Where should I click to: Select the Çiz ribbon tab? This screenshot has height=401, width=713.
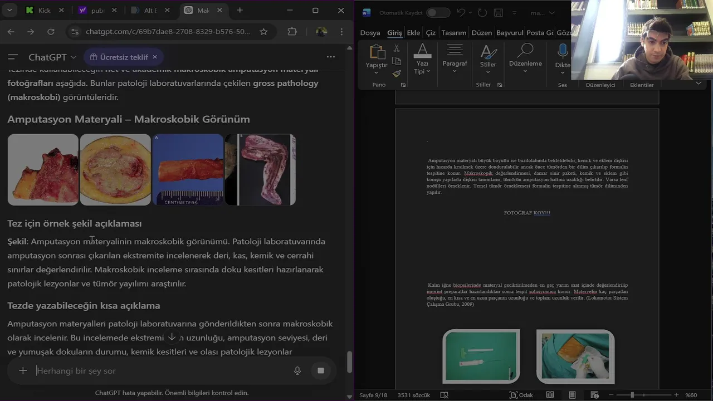431,33
